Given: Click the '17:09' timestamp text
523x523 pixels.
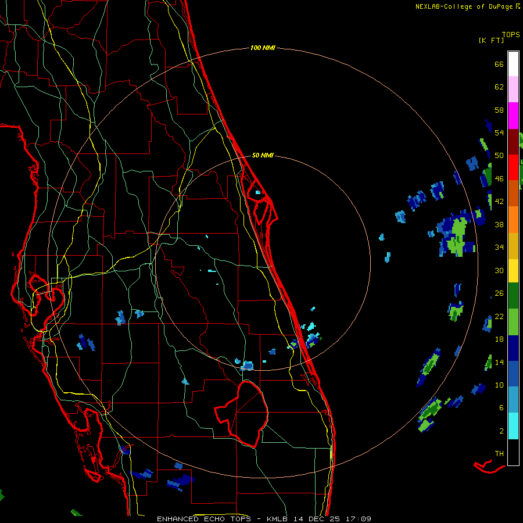Looking at the screenshot, I should tap(360, 519).
